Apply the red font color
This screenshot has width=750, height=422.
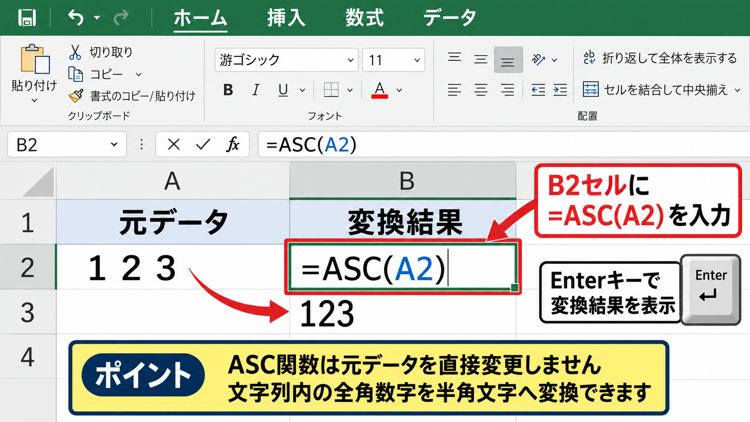[x=379, y=90]
